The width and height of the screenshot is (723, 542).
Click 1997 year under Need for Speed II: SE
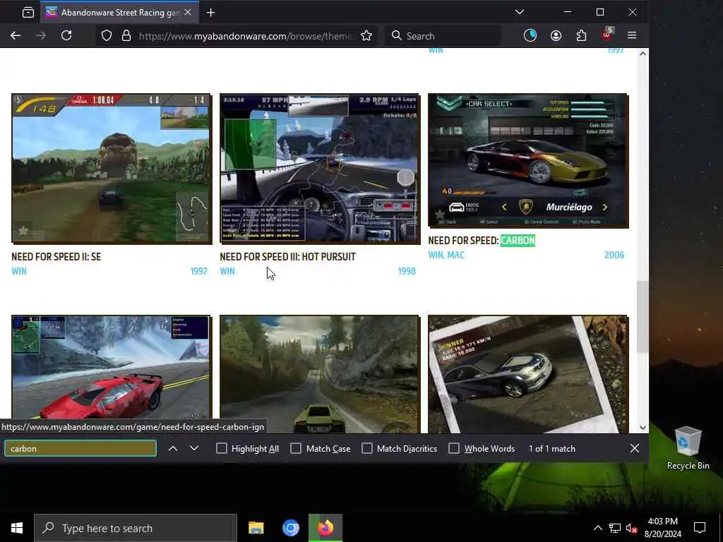198,271
